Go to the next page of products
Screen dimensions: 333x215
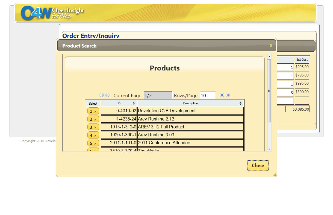point(222,95)
